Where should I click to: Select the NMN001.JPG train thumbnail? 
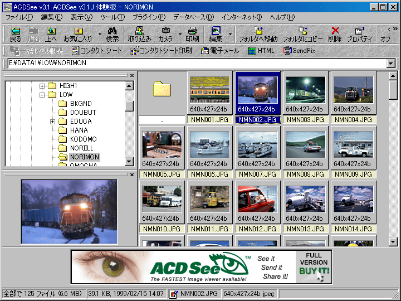210,90
